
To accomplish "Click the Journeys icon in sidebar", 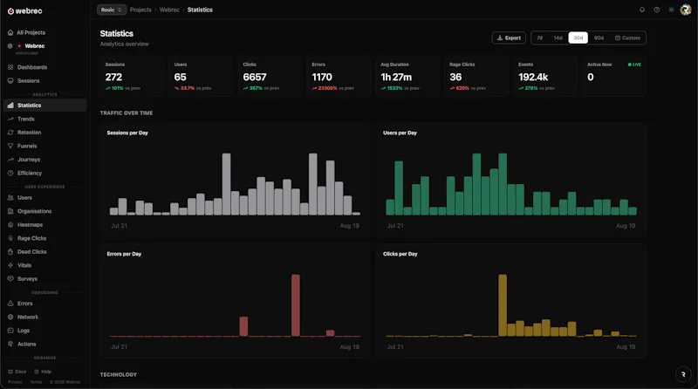I will 10,160.
